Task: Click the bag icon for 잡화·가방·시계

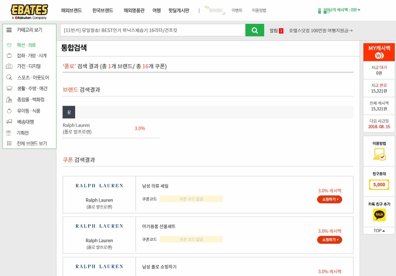Action: point(9,56)
